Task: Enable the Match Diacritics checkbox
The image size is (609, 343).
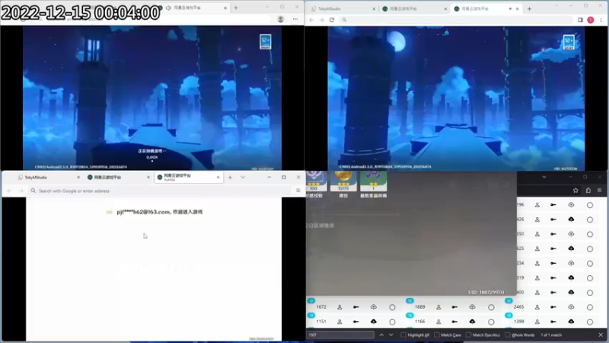Action: pyautogui.click(x=468, y=335)
